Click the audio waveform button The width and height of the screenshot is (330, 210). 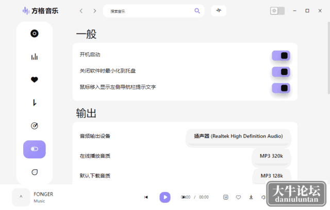point(219,10)
